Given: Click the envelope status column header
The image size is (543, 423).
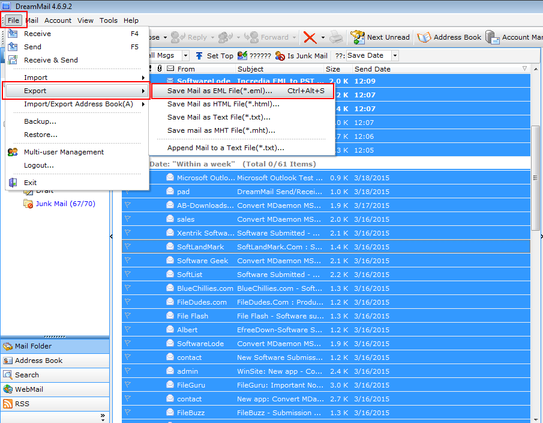Looking at the screenshot, I should click(x=170, y=68).
